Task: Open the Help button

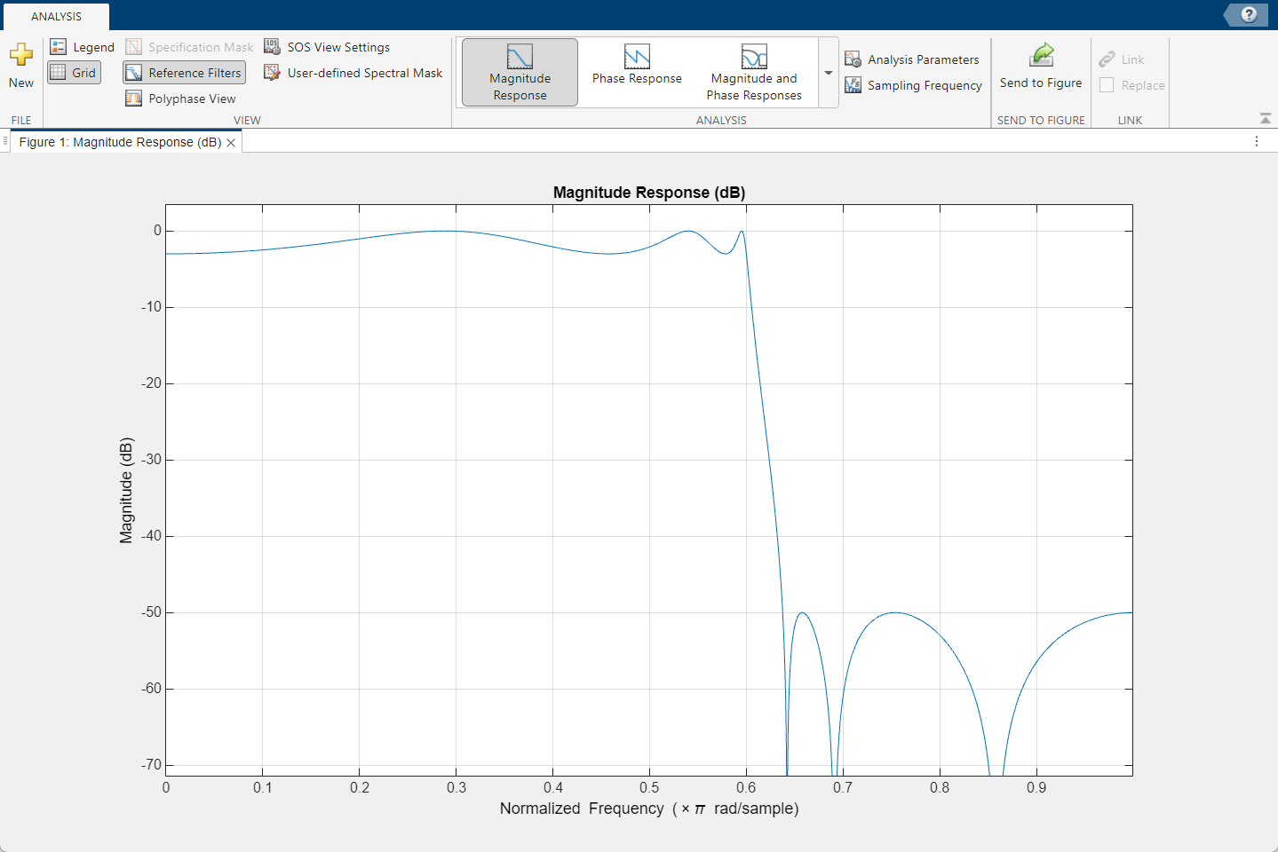Action: click(x=1247, y=14)
